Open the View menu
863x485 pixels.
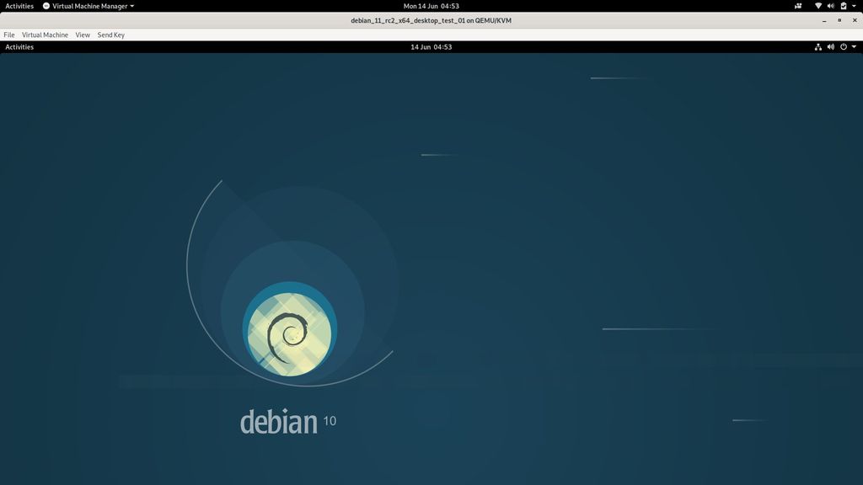[83, 35]
